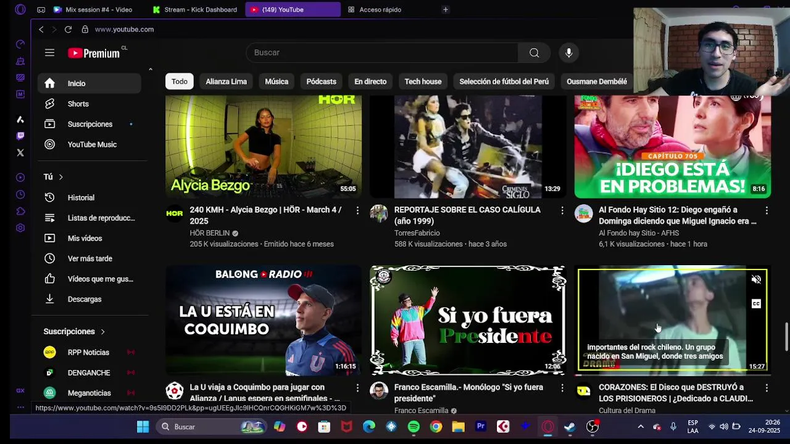The image size is (790, 444).
Task: Open YouTube Music from the sidebar
Action: point(89,144)
